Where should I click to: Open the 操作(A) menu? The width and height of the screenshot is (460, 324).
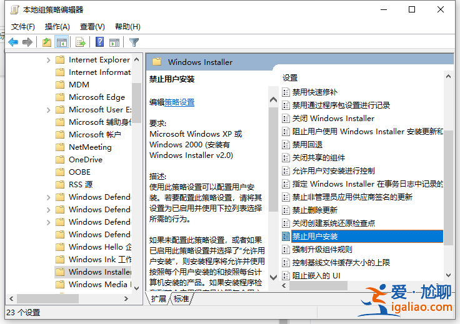(x=57, y=27)
